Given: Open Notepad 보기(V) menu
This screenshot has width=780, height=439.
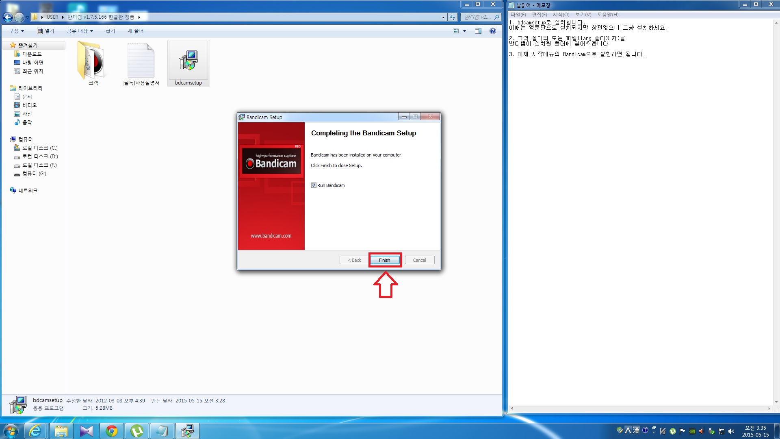Looking at the screenshot, I should pyautogui.click(x=583, y=15).
